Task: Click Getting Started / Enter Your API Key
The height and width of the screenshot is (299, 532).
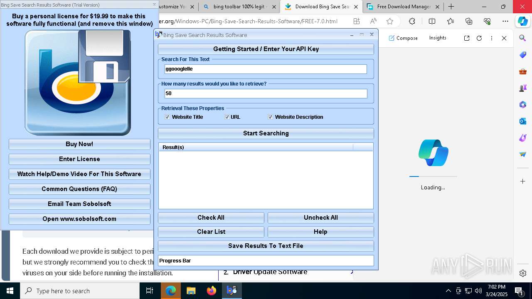Action: click(x=266, y=49)
